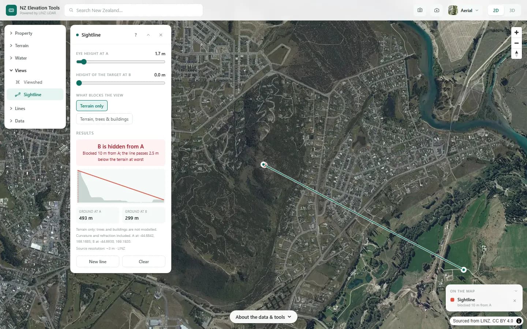Viewport: 527px width, 329px height.
Task: Open About the data & tools
Action: [x=263, y=317]
